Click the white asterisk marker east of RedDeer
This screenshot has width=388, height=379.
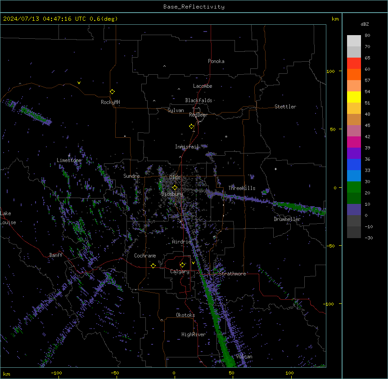point(226,136)
